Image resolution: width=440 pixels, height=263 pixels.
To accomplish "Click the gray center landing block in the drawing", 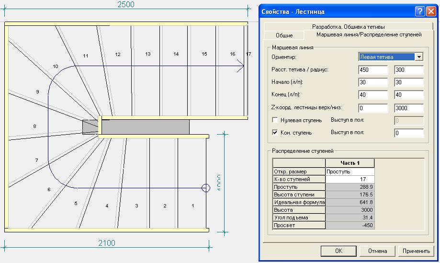I will 146,127.
